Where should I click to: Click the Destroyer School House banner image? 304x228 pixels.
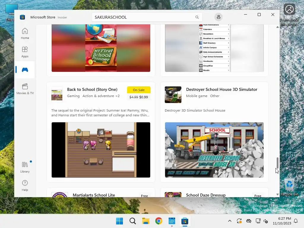point(214,150)
